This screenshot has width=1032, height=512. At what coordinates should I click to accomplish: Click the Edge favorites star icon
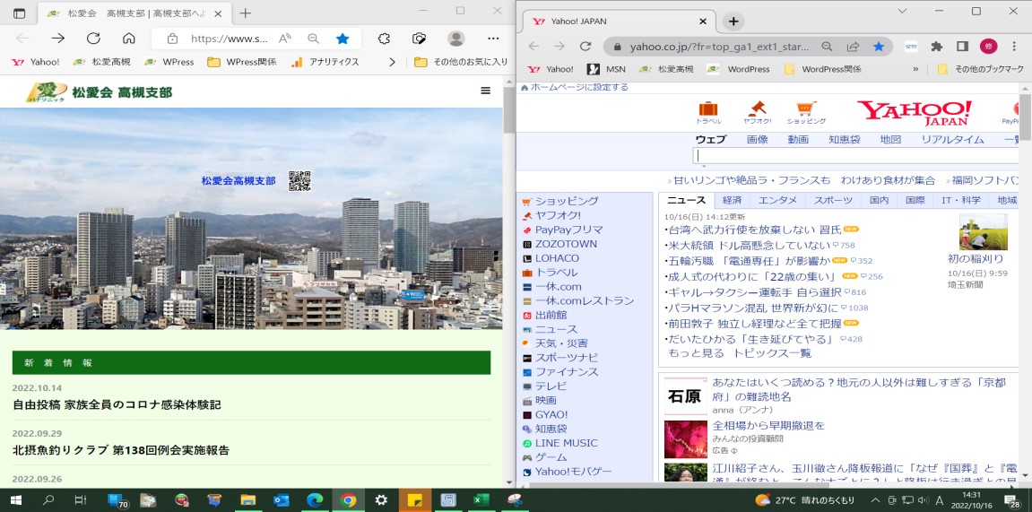pos(343,39)
